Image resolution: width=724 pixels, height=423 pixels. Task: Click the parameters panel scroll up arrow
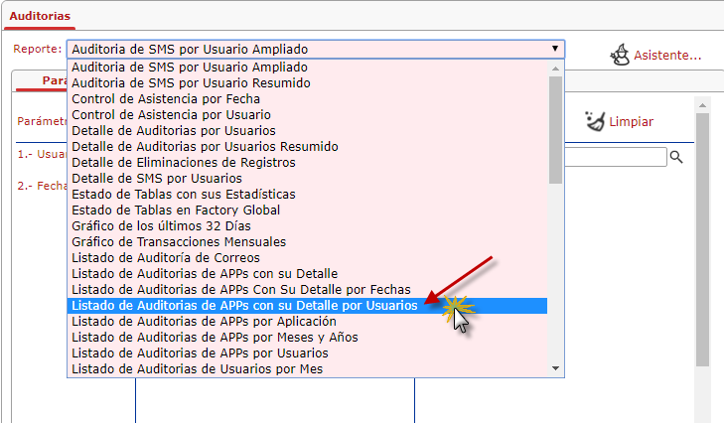702,105
